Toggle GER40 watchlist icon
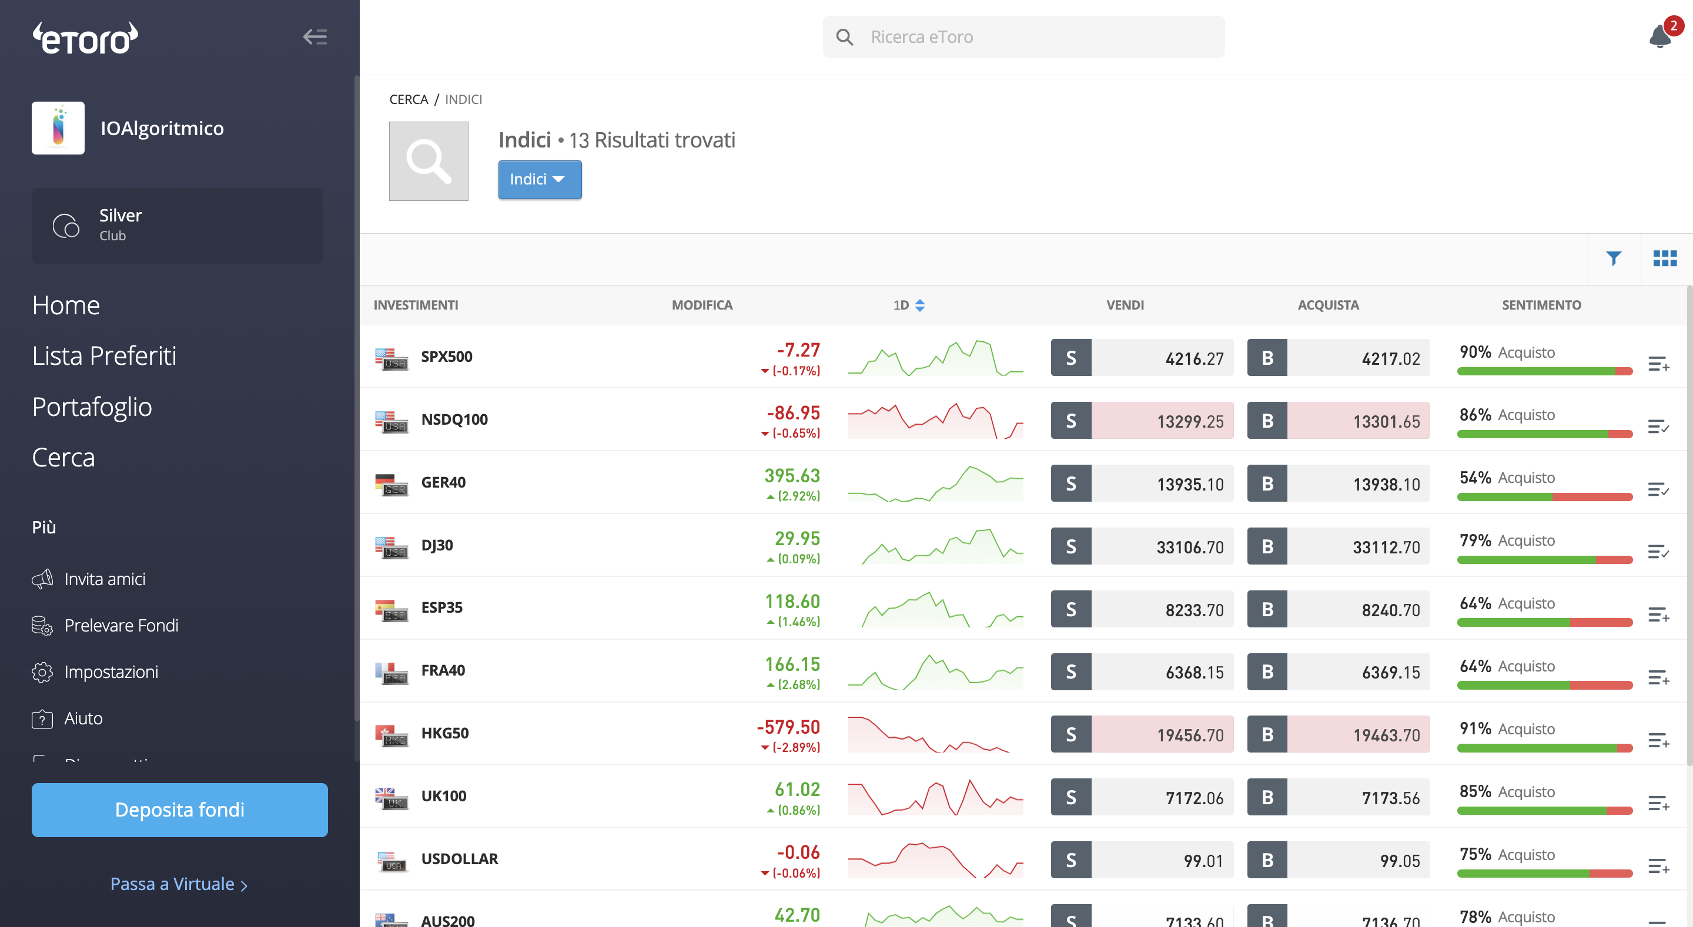The height and width of the screenshot is (927, 1693). coord(1658,489)
